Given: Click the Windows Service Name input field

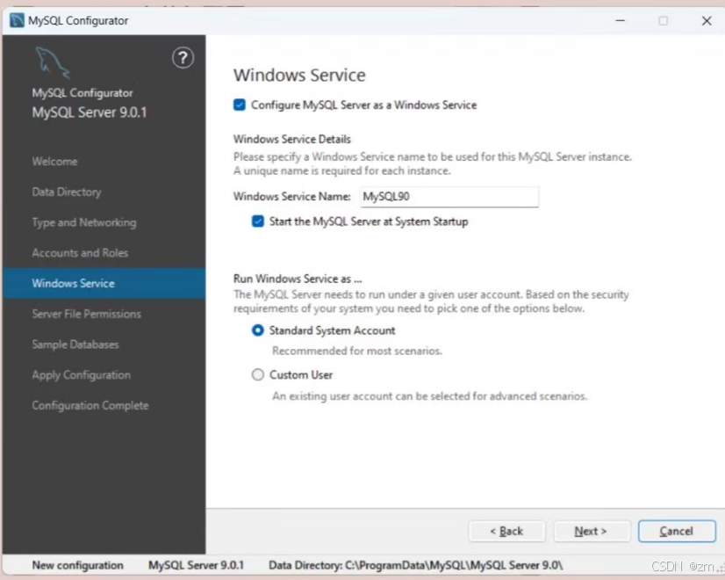Looking at the screenshot, I should (449, 197).
